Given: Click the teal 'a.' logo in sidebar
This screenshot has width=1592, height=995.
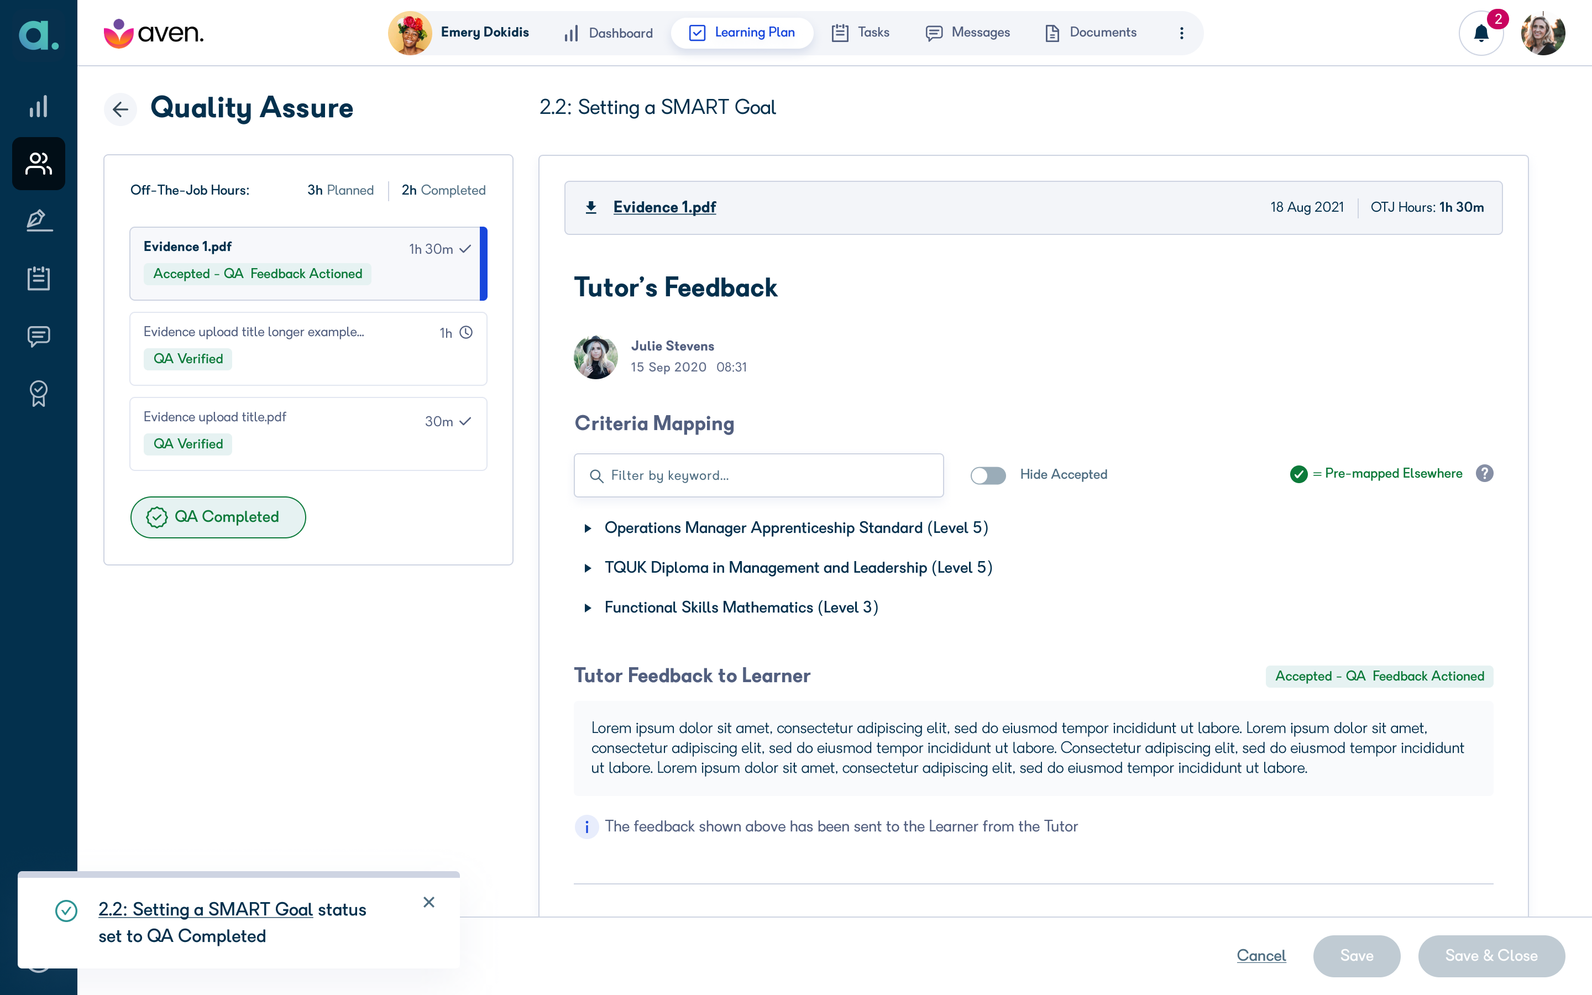Looking at the screenshot, I should pos(38,34).
